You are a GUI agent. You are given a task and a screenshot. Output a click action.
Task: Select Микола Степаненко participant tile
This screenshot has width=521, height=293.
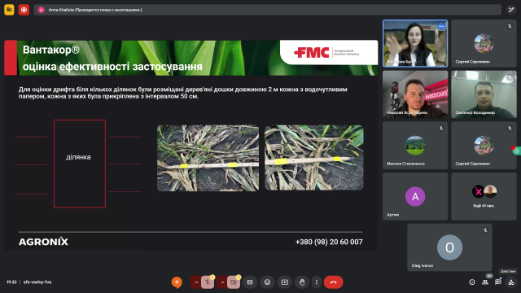(x=415, y=146)
